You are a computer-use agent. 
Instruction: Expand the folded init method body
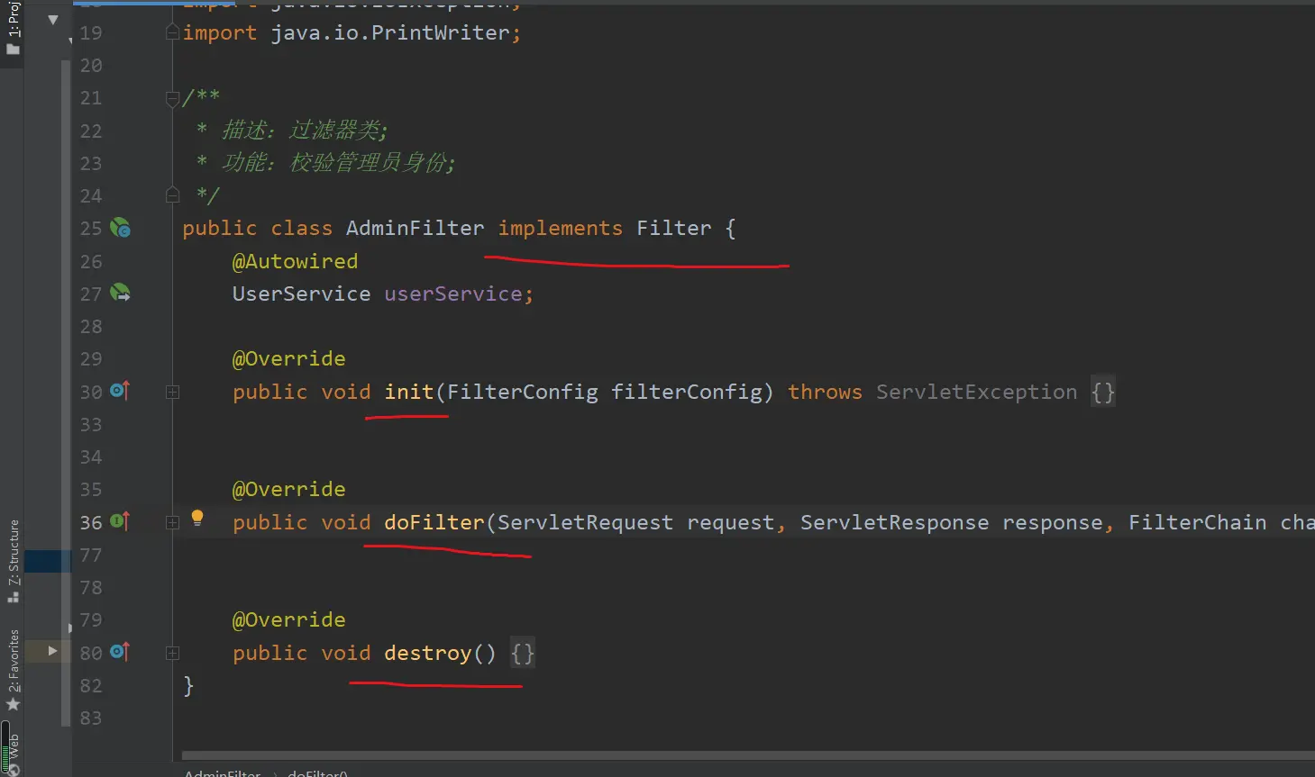[x=172, y=392]
